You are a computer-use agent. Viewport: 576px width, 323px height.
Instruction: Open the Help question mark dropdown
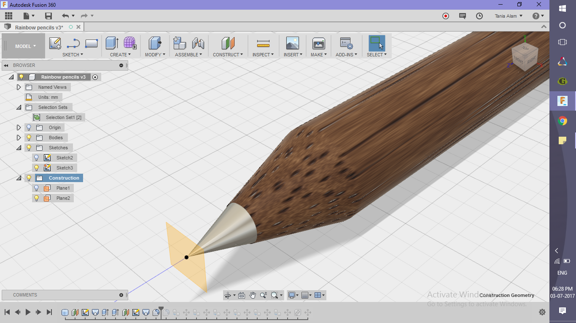click(538, 16)
